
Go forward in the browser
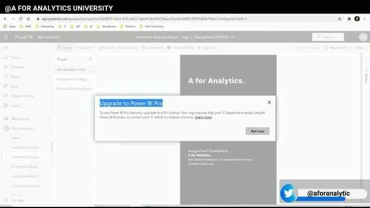pyautogui.click(x=13, y=19)
